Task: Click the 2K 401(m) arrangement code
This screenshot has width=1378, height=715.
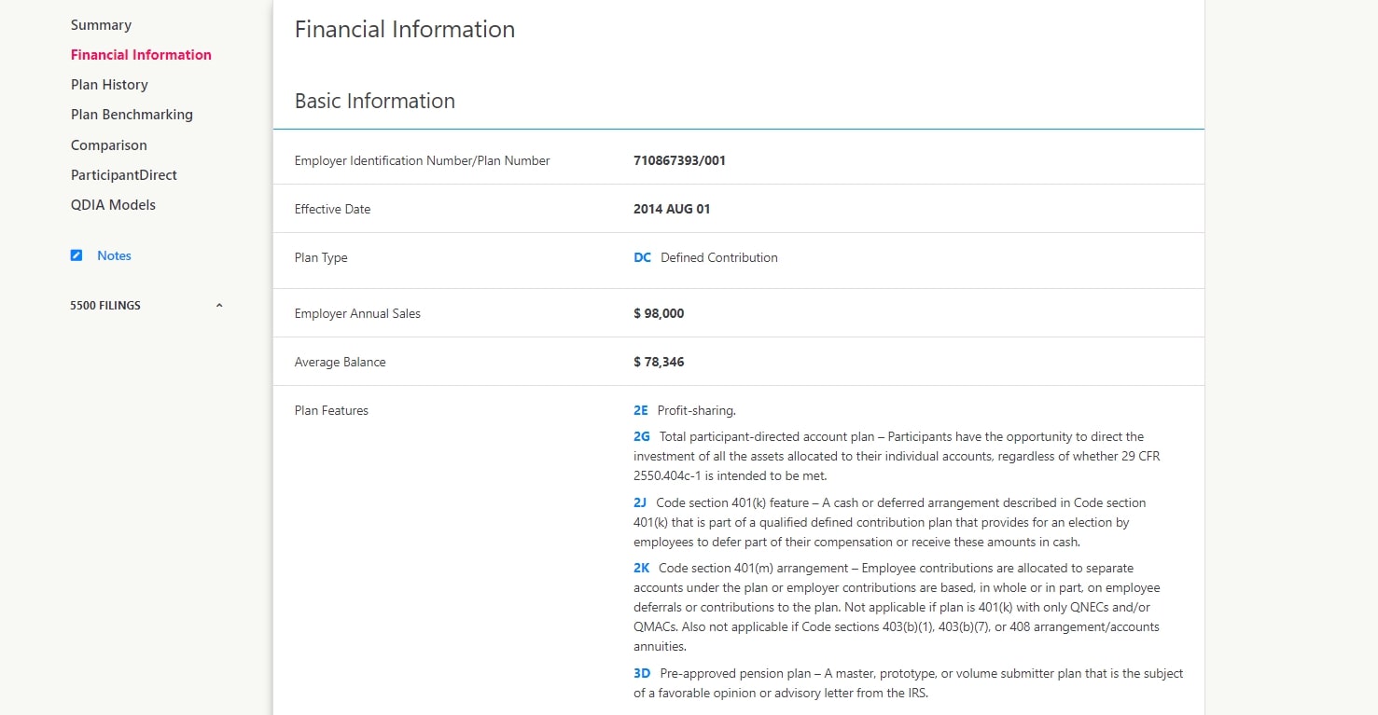Action: click(x=641, y=568)
